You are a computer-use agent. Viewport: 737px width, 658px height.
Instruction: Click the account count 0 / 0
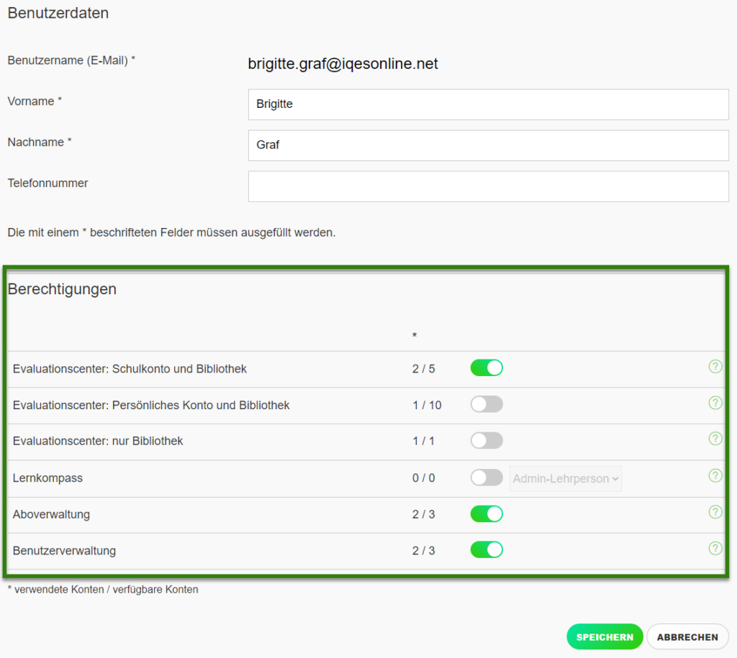coord(423,478)
